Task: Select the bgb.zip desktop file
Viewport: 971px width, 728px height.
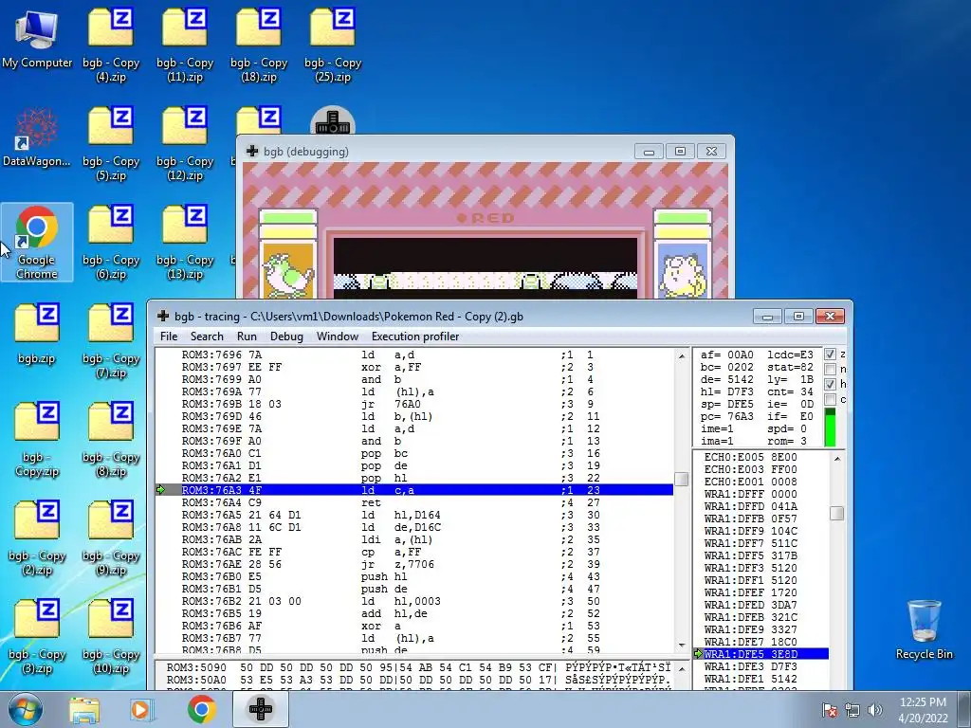Action: click(x=37, y=335)
